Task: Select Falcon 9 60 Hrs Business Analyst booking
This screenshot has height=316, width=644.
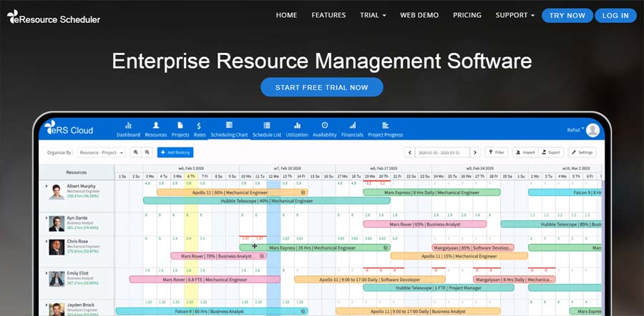Action: [x=212, y=311]
